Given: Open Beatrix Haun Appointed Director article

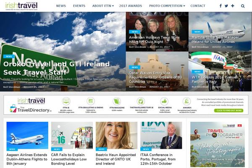Looking at the screenshot, I should pyautogui.click(x=116, y=159).
